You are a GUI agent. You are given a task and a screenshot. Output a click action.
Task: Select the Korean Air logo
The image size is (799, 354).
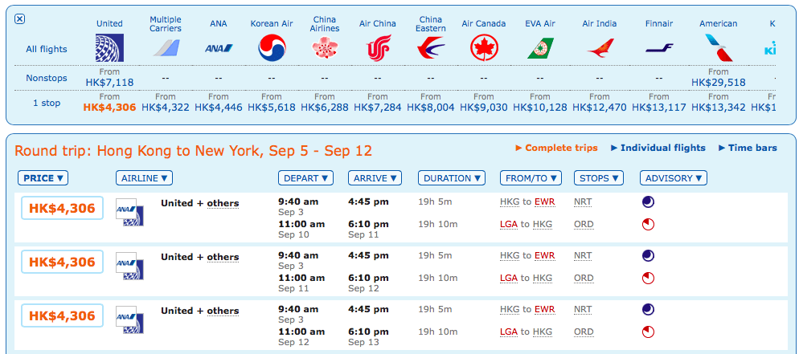[272, 49]
